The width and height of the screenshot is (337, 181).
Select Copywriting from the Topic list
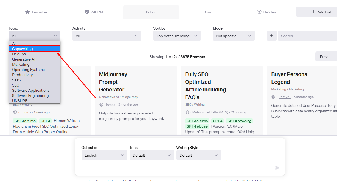pos(23,49)
